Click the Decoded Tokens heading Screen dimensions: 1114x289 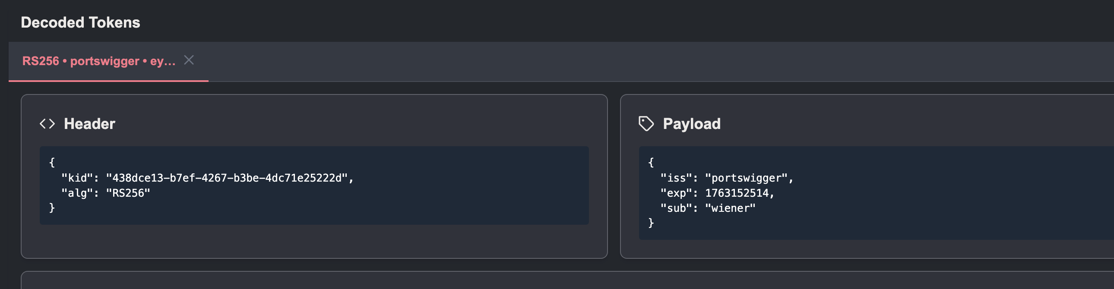(x=80, y=22)
